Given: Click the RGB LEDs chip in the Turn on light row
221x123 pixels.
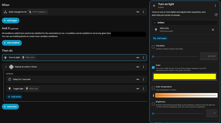Looking at the screenshot, I should (28, 58).
